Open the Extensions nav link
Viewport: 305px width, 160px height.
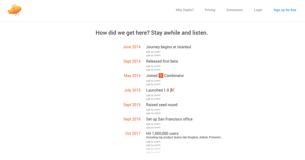click(235, 10)
